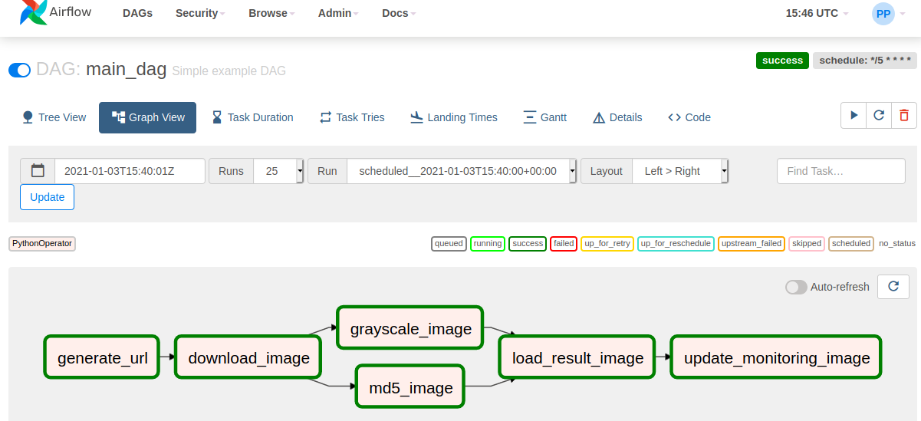This screenshot has width=921, height=421.
Task: Open the Layout Left > Right dropdown
Action: (x=680, y=171)
